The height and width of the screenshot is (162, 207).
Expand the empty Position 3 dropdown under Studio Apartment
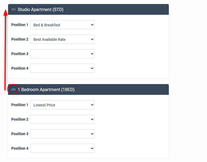[x=62, y=54]
